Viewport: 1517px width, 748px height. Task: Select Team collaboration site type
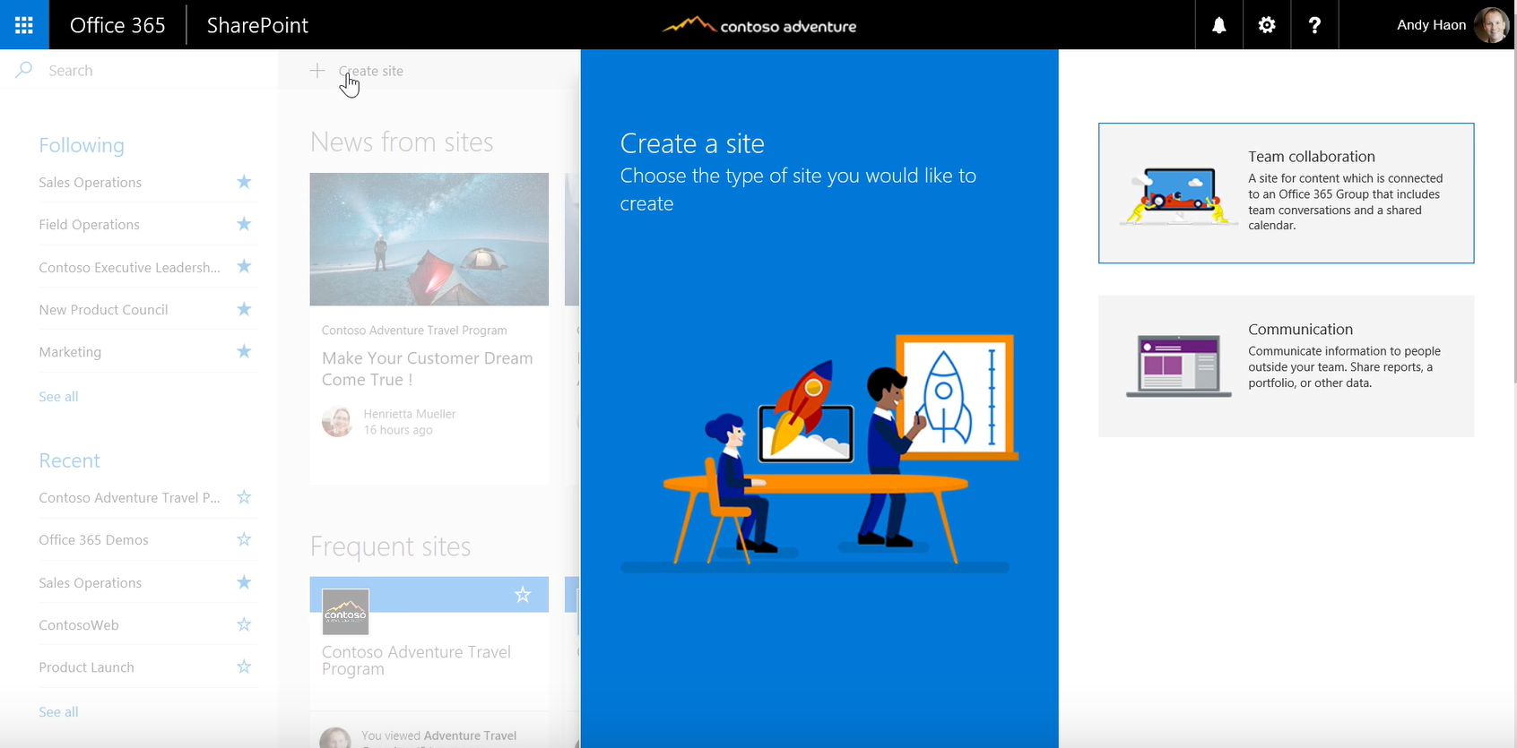pyautogui.click(x=1286, y=193)
